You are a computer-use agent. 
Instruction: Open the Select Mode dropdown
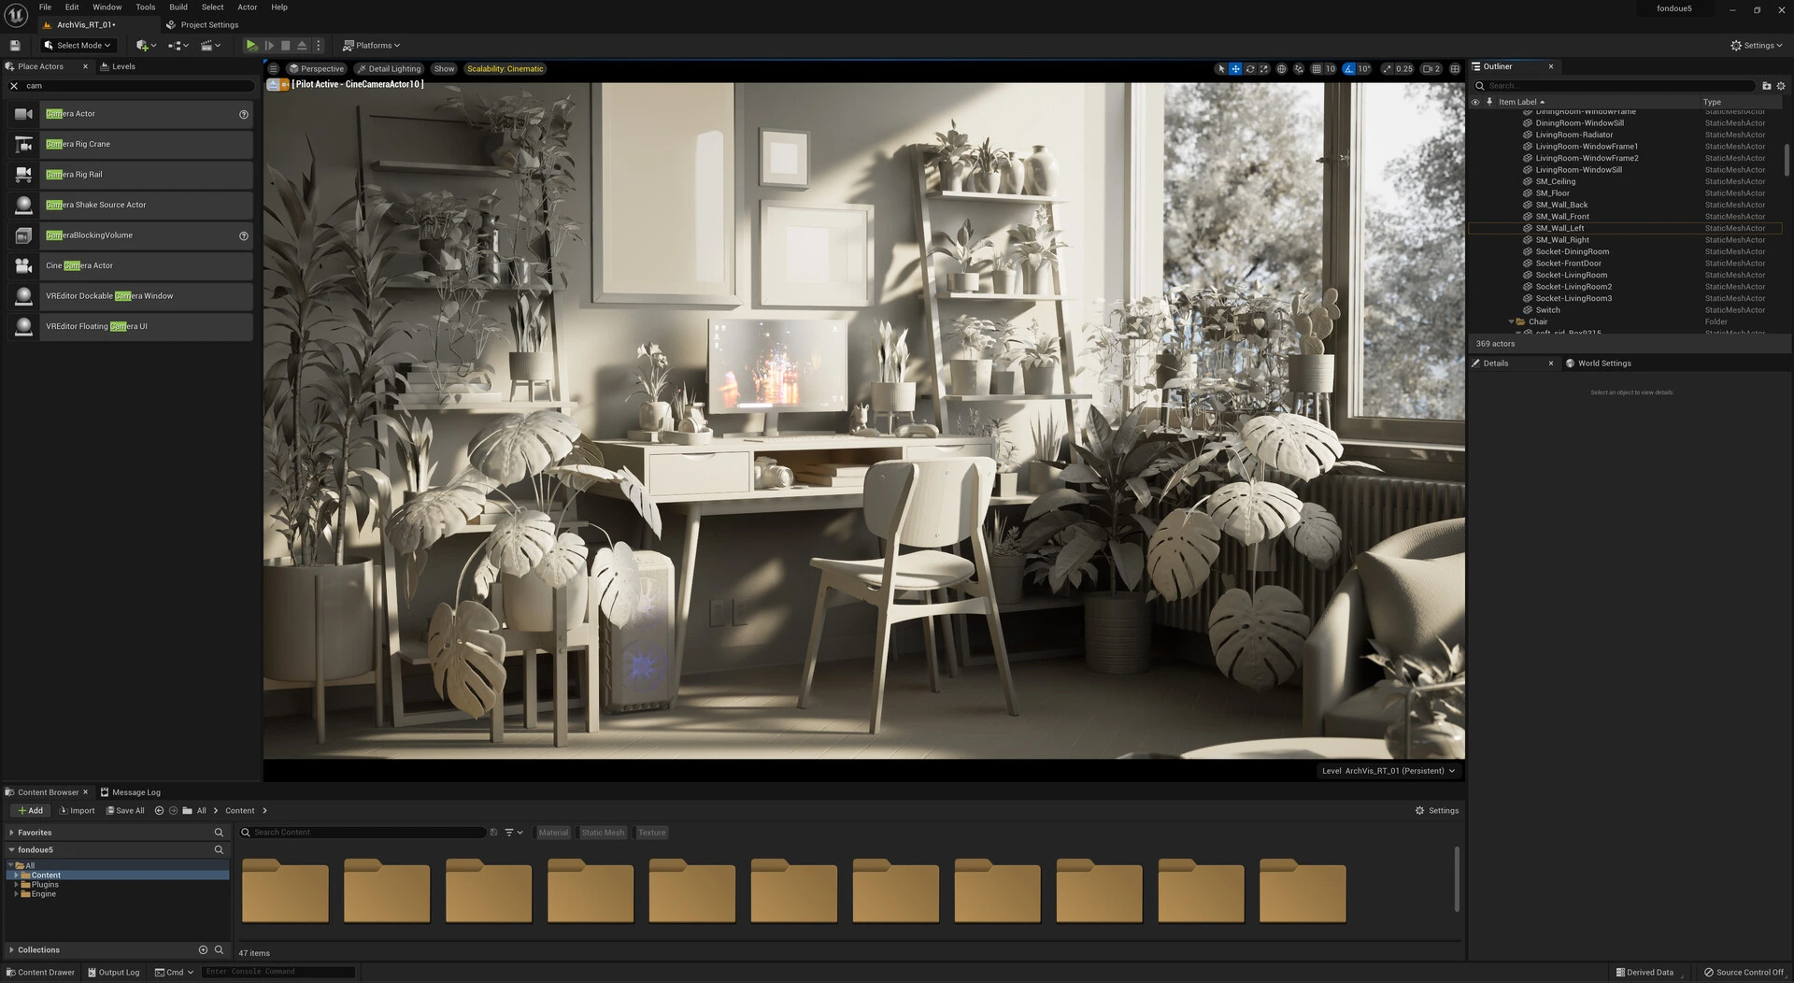pos(78,45)
